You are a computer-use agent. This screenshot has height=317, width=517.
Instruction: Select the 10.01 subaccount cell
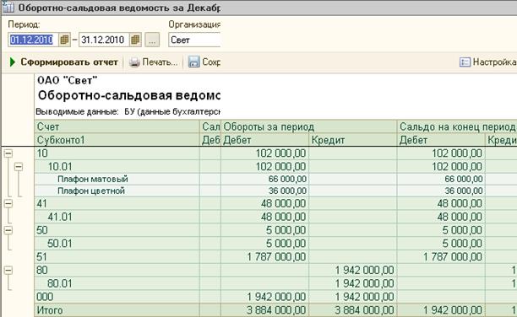tap(117, 167)
